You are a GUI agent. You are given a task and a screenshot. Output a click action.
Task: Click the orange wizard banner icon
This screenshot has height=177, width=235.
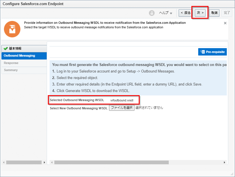12,29
